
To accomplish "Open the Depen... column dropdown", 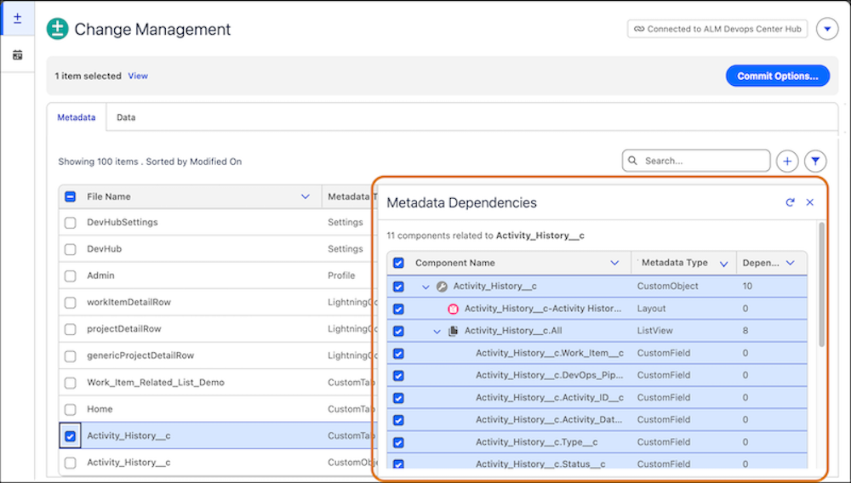I will (x=791, y=263).
